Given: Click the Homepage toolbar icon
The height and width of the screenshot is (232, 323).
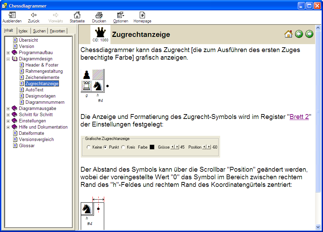Looking at the screenshot, I should pyautogui.click(x=142, y=15).
